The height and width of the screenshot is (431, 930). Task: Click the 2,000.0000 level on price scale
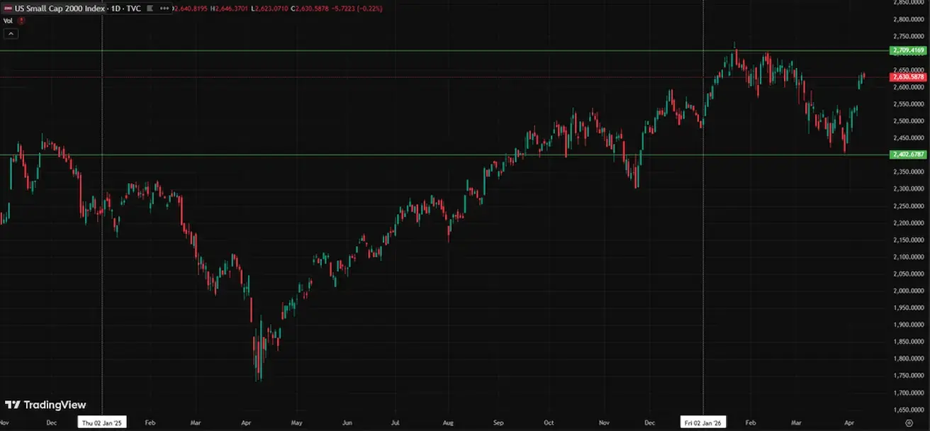tap(907, 291)
